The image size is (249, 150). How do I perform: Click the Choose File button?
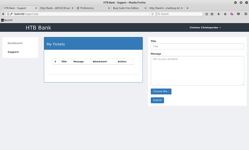(x=161, y=92)
